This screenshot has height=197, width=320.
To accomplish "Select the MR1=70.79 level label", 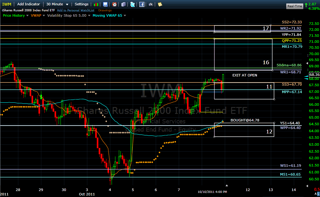I will (x=292, y=47).
